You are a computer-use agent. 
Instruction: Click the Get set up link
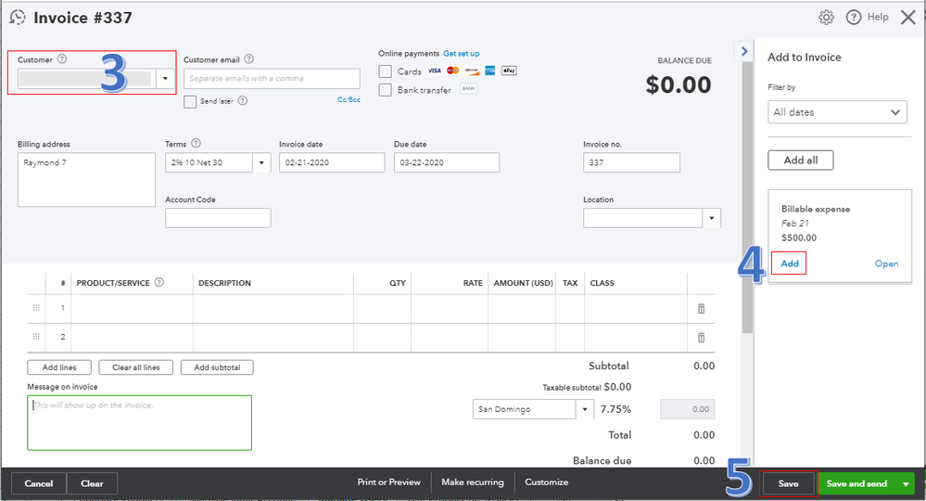(x=462, y=54)
